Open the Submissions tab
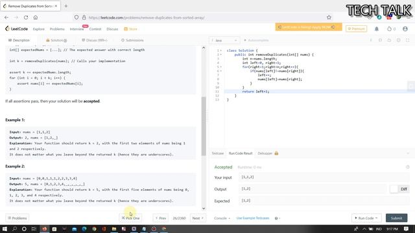415x233 pixels. (132, 40)
